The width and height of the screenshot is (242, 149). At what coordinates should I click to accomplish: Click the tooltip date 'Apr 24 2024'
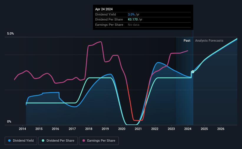point(104,9)
